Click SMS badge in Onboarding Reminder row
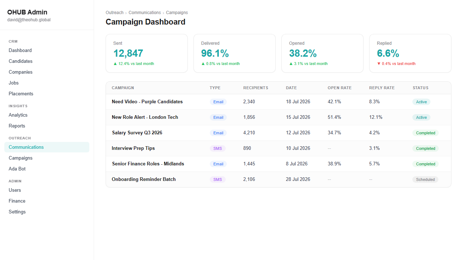Screen dimensions: 463x260 click(218, 179)
